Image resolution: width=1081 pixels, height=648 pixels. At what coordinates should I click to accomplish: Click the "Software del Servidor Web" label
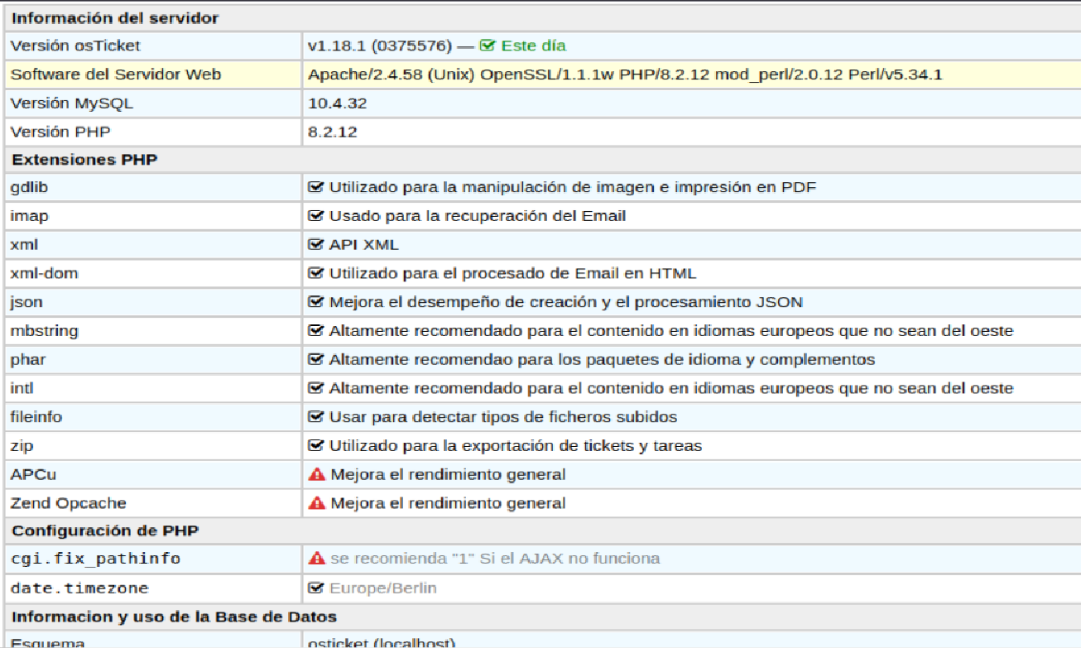(116, 74)
